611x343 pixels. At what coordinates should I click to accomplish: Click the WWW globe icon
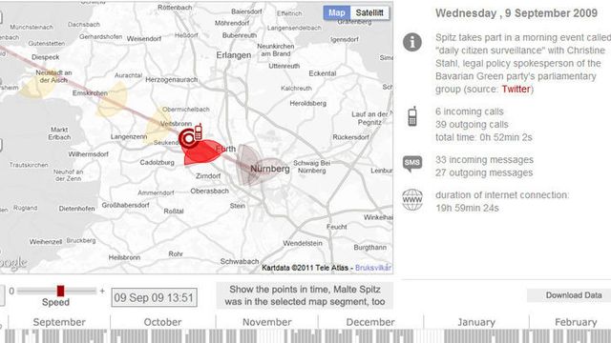pyautogui.click(x=412, y=200)
